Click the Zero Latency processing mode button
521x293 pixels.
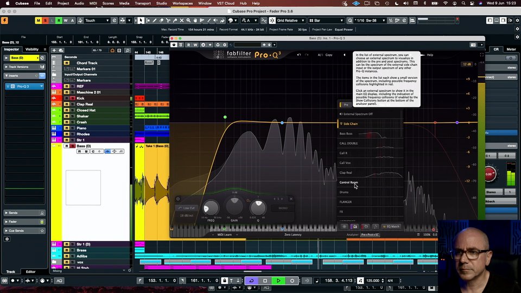[x=293, y=235]
